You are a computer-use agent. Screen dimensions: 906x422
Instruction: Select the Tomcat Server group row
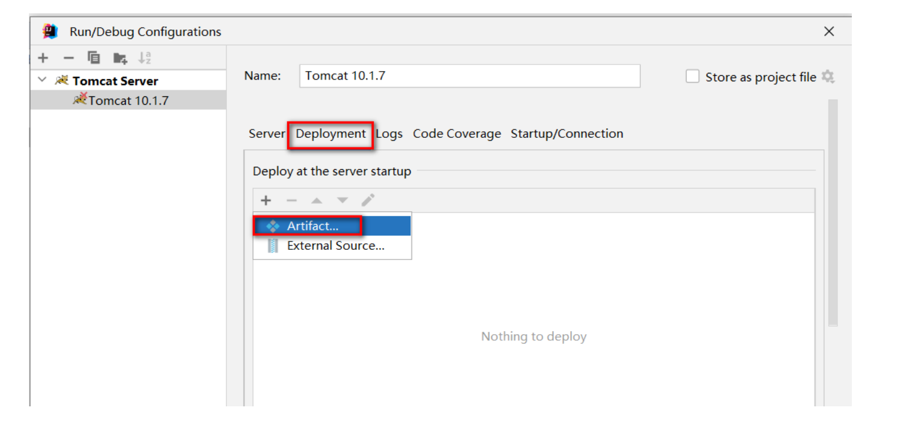pos(128,81)
